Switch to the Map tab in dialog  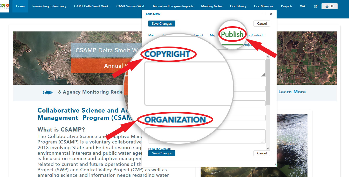[x=213, y=35]
